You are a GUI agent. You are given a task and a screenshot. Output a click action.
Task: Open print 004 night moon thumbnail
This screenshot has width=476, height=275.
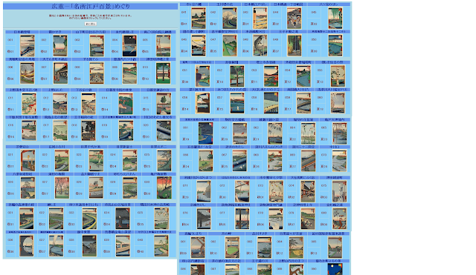[129, 46]
